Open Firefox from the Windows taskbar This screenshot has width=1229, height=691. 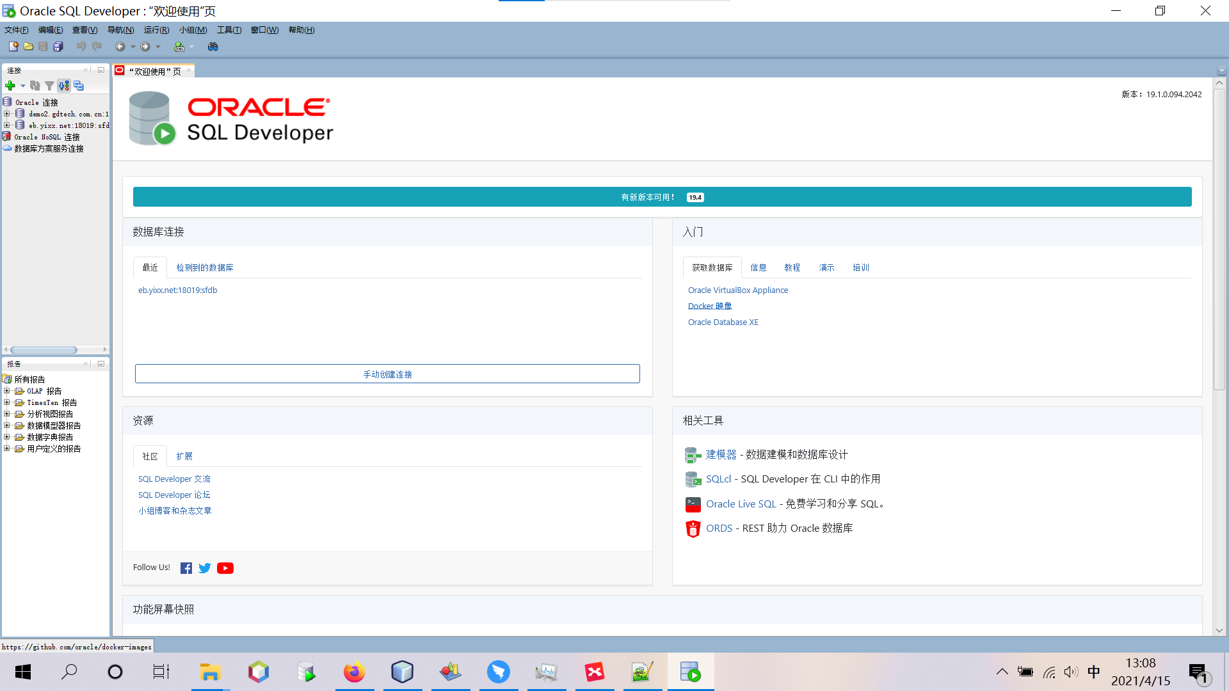pos(354,672)
